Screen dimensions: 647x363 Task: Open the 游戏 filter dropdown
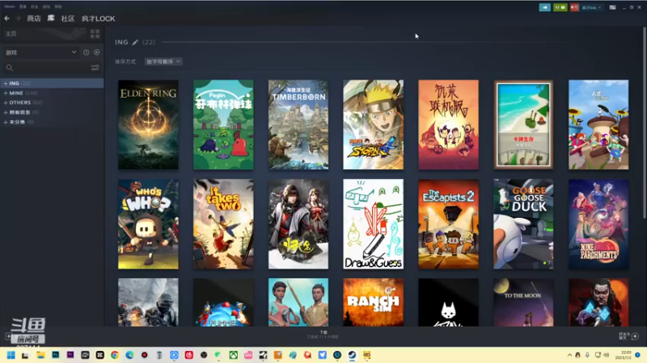[x=40, y=52]
